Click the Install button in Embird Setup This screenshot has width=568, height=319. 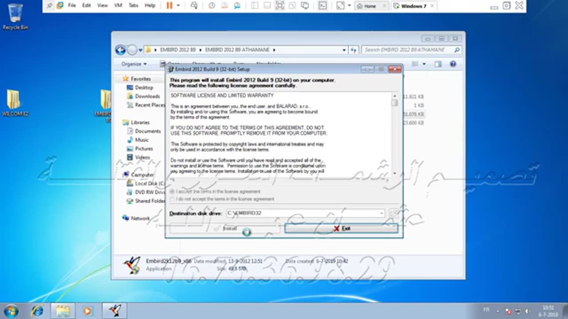[x=225, y=228]
